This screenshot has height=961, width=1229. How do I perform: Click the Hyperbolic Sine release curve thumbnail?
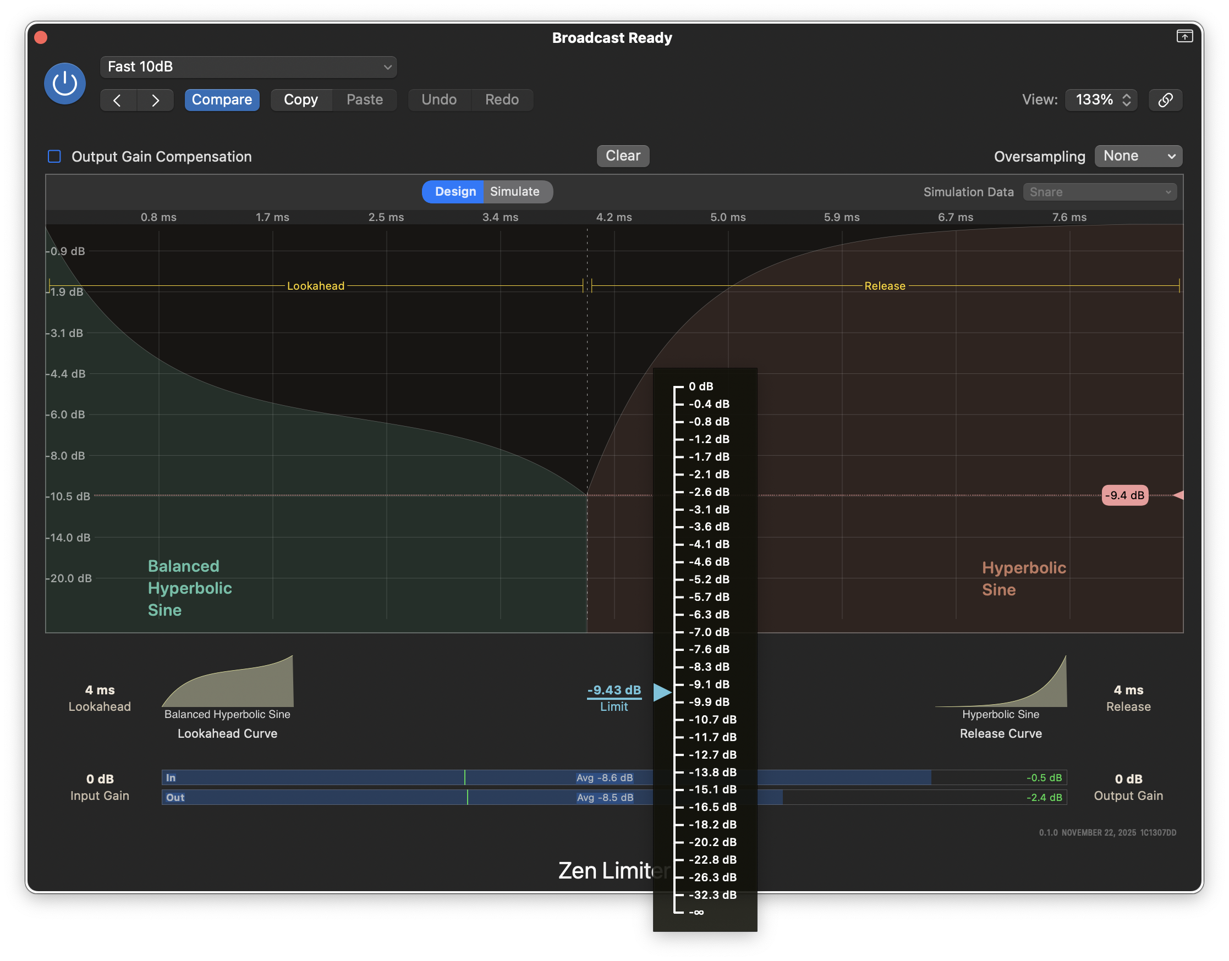pos(1001,682)
